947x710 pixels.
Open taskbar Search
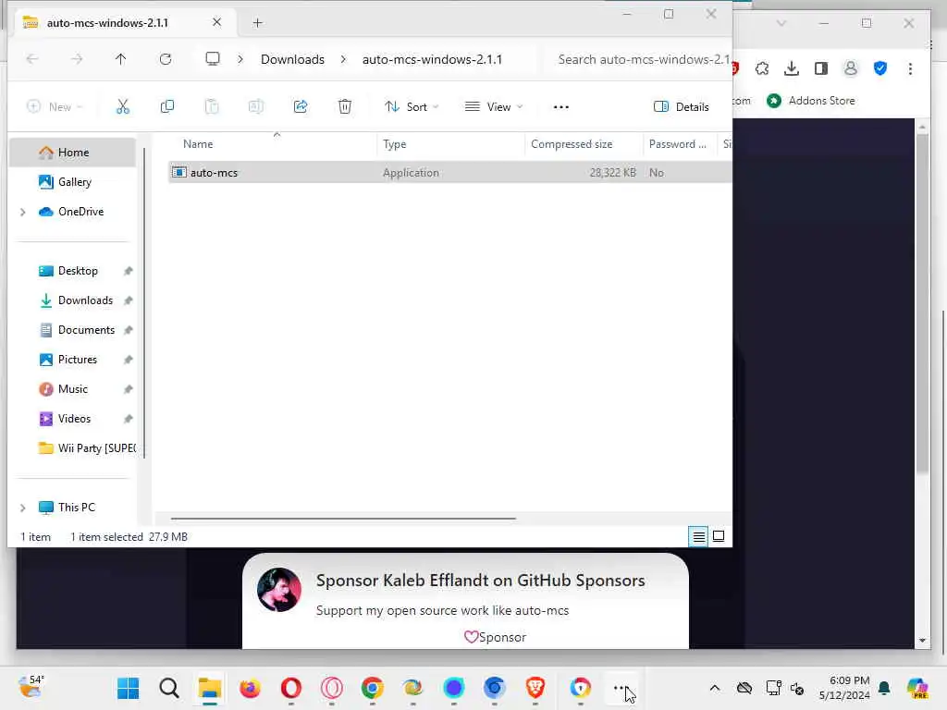pos(169,688)
